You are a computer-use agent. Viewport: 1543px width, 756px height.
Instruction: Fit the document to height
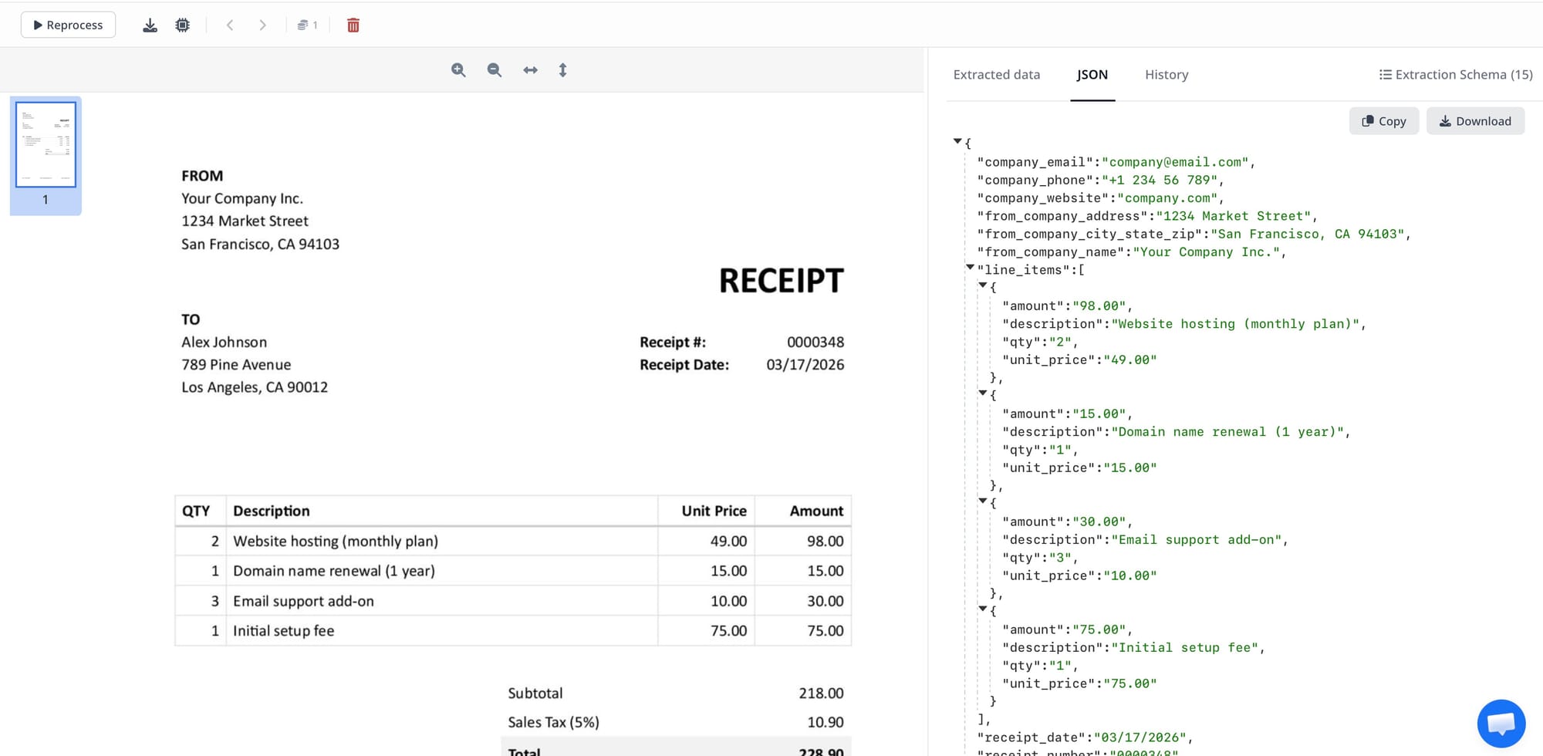pyautogui.click(x=562, y=70)
